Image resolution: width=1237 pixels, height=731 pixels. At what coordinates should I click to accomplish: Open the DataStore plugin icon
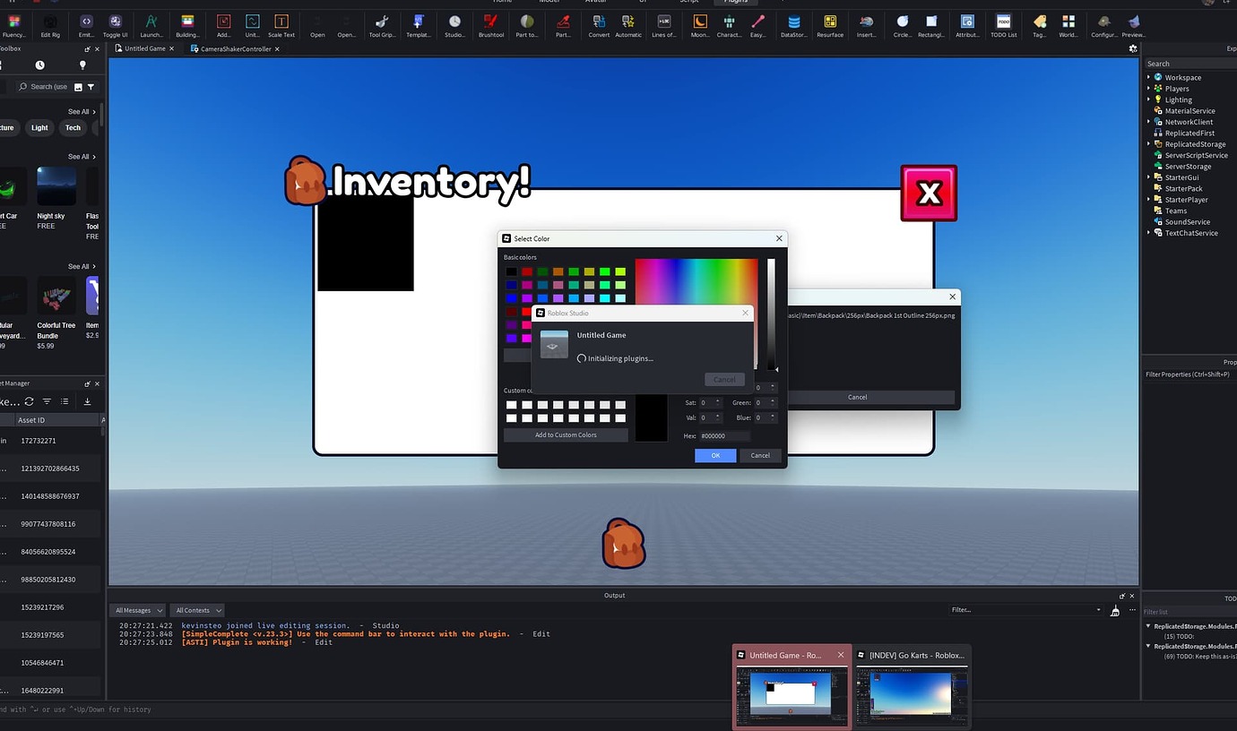(x=793, y=25)
